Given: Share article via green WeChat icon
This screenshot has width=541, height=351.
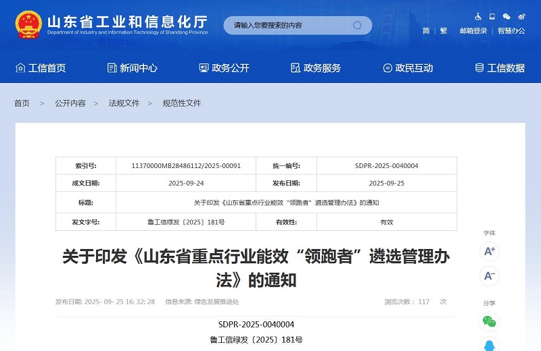Looking at the screenshot, I should [x=489, y=321].
